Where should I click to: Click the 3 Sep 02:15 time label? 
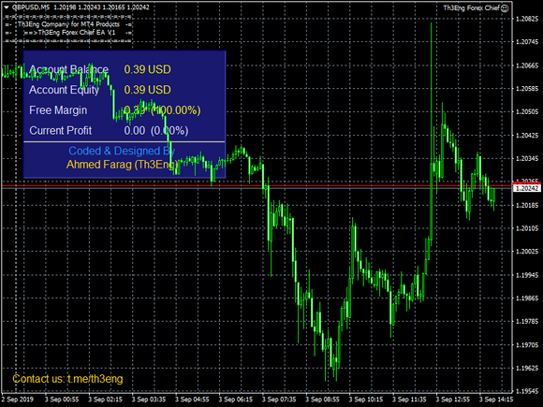(x=105, y=400)
